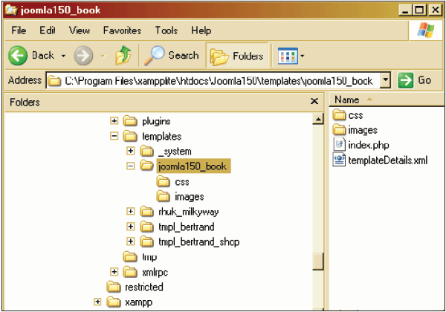Select templateDetails.xml file name
Screen dimensions: 446x312
(x=388, y=160)
